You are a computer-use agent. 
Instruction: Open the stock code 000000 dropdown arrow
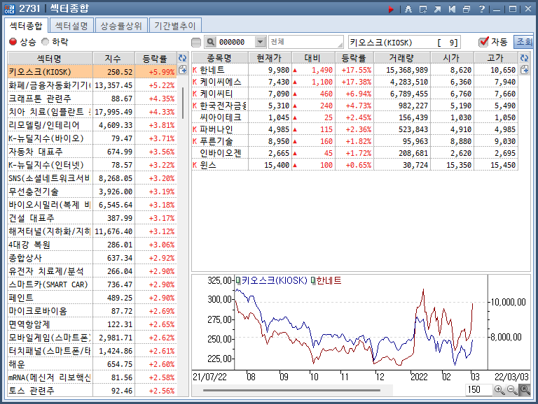pos(261,42)
